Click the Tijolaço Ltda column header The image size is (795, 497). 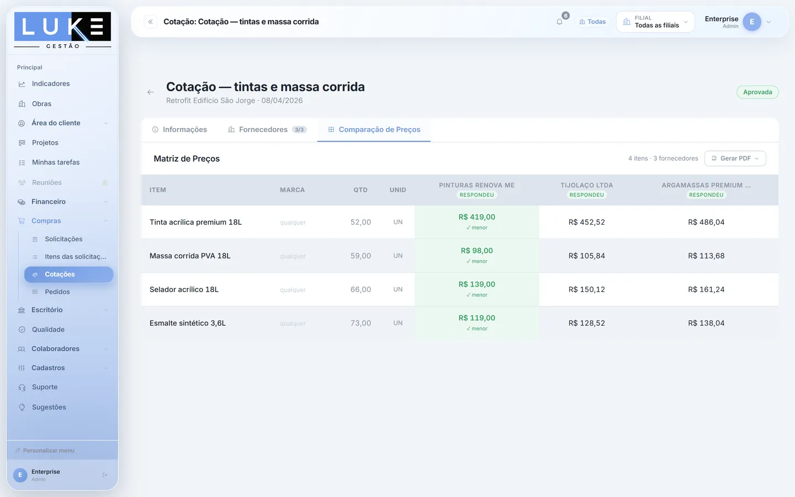point(587,190)
